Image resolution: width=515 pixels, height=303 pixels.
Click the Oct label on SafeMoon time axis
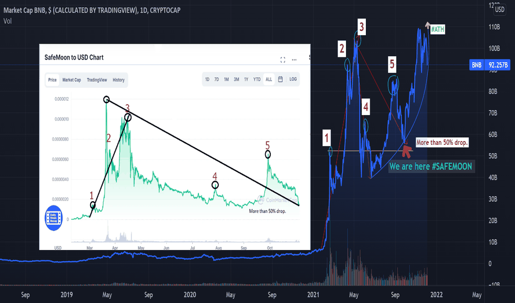pos(270,248)
